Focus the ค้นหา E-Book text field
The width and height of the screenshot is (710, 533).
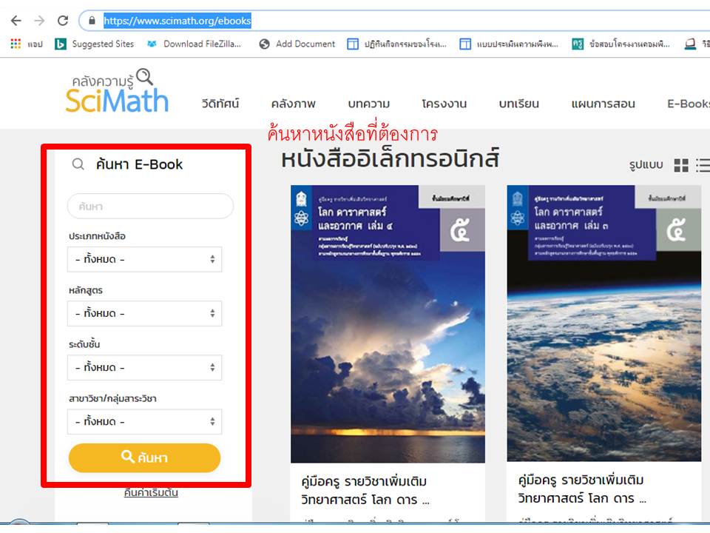[150, 207]
